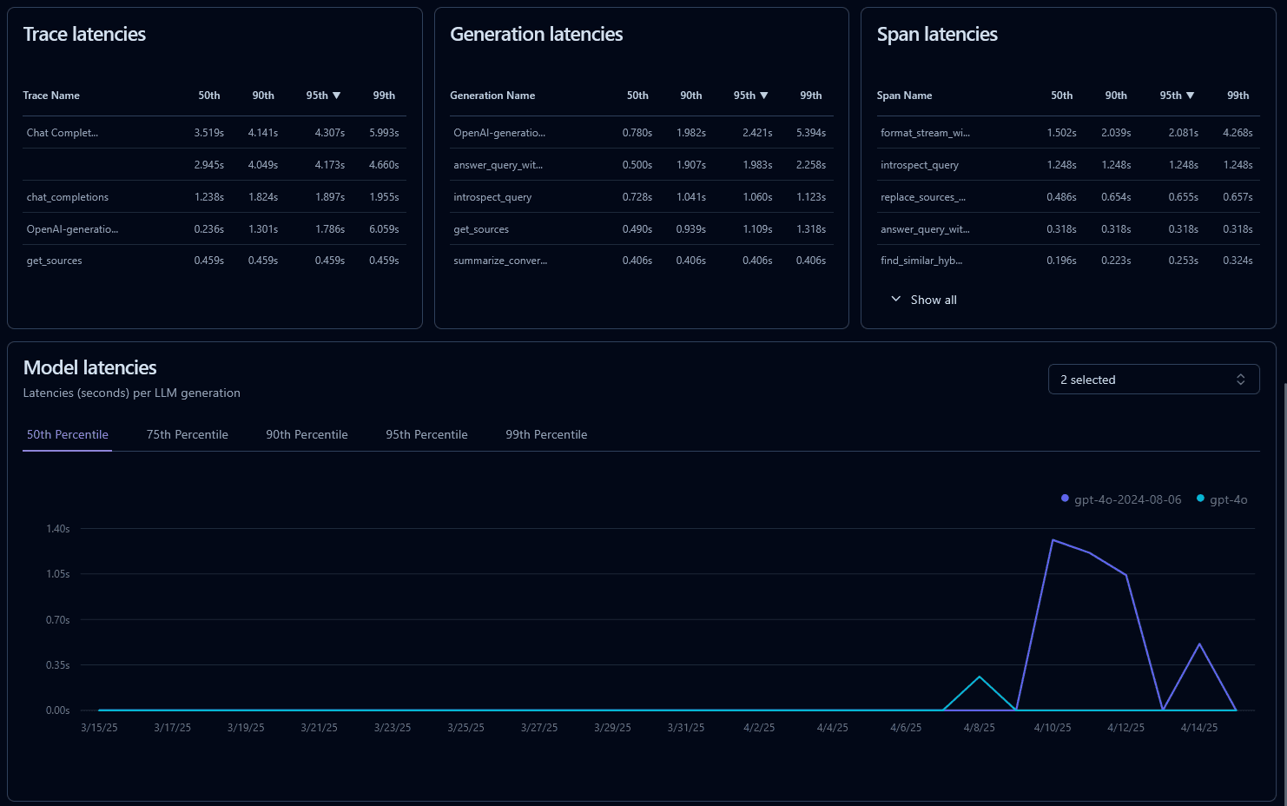Click the cyan legend dot for gpt-4o
The height and width of the screenshot is (806, 1287).
pos(1200,498)
